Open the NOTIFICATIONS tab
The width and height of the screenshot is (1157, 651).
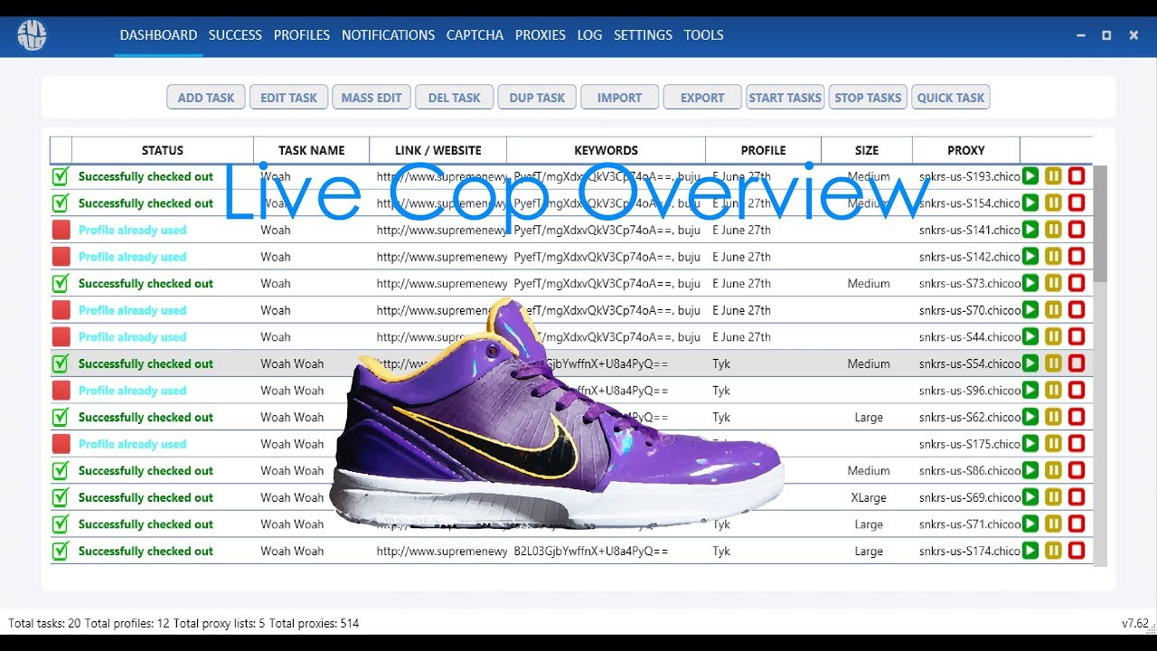388,35
